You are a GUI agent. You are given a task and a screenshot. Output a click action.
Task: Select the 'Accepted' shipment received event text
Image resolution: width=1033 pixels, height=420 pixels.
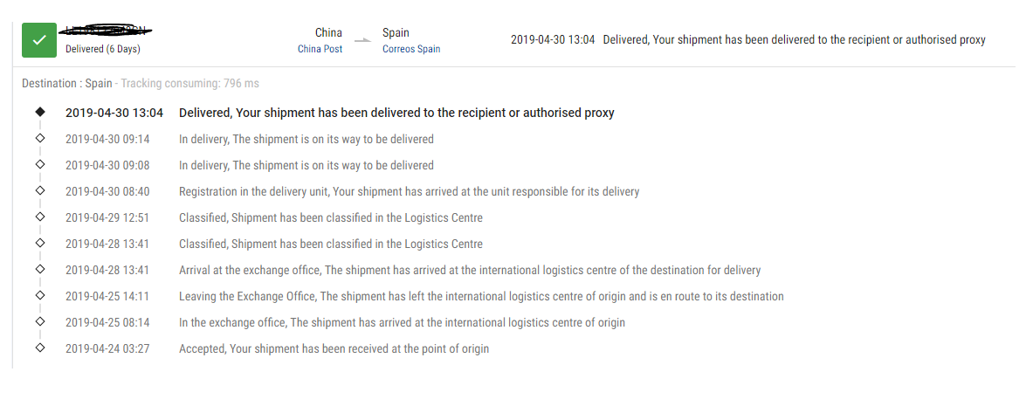(x=334, y=348)
